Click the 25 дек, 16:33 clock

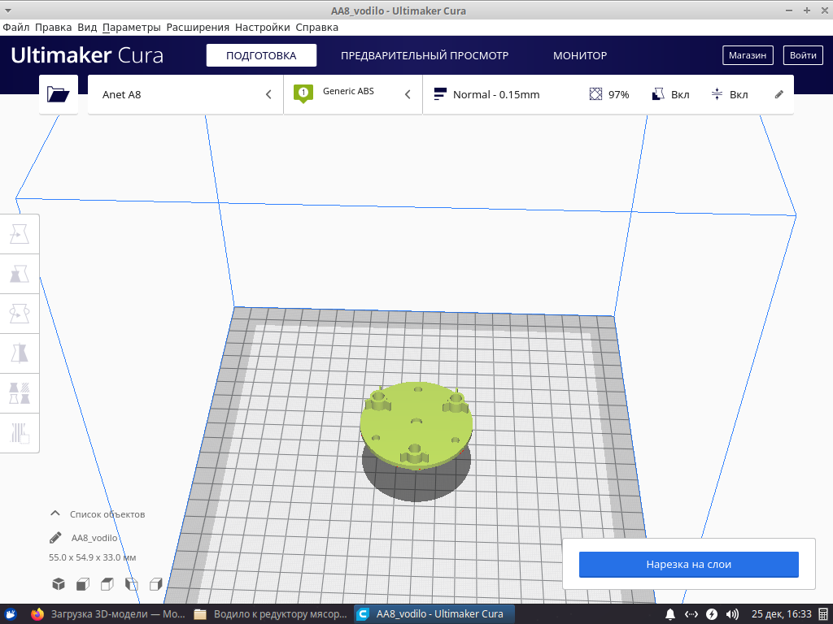coord(781,614)
